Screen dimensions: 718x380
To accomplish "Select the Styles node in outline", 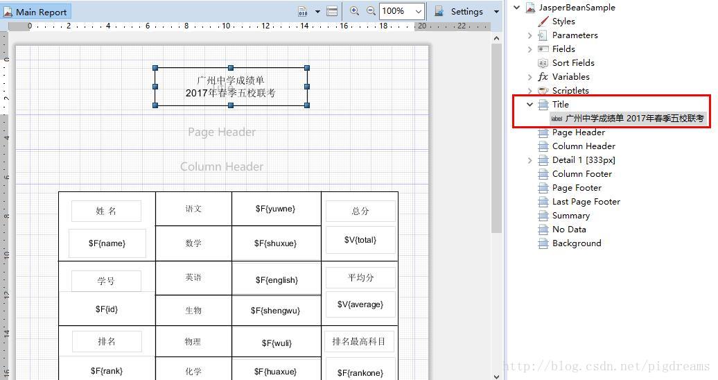I will 563,21.
